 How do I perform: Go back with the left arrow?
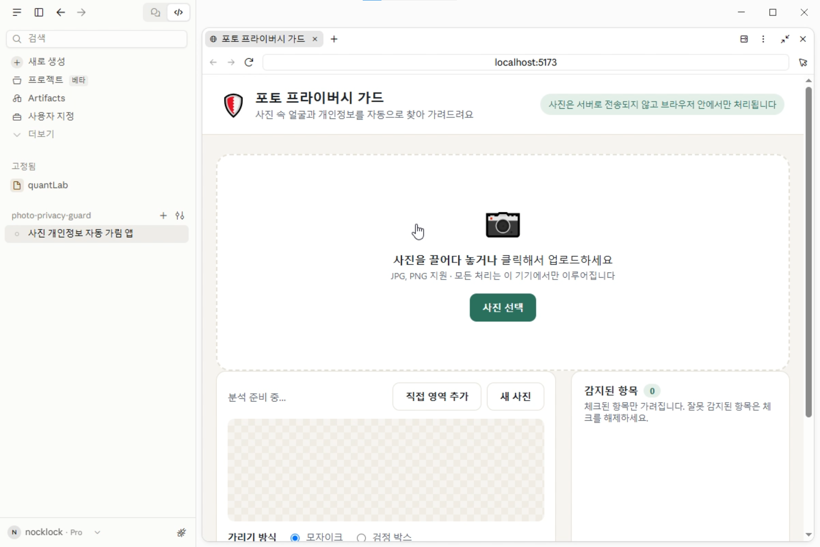61,13
